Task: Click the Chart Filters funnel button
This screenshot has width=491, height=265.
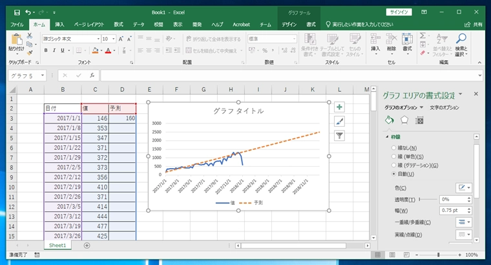Action: coord(340,135)
